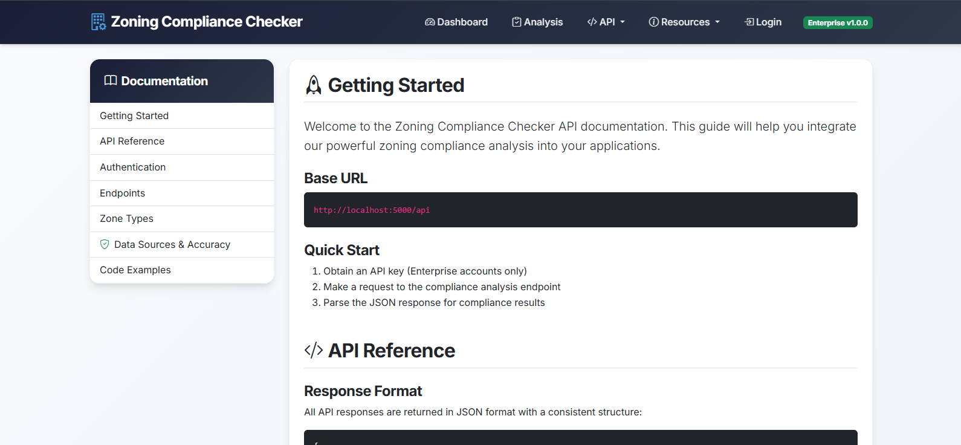The height and width of the screenshot is (445, 961).
Task: Click the Quick Start heading
Action: tap(341, 250)
